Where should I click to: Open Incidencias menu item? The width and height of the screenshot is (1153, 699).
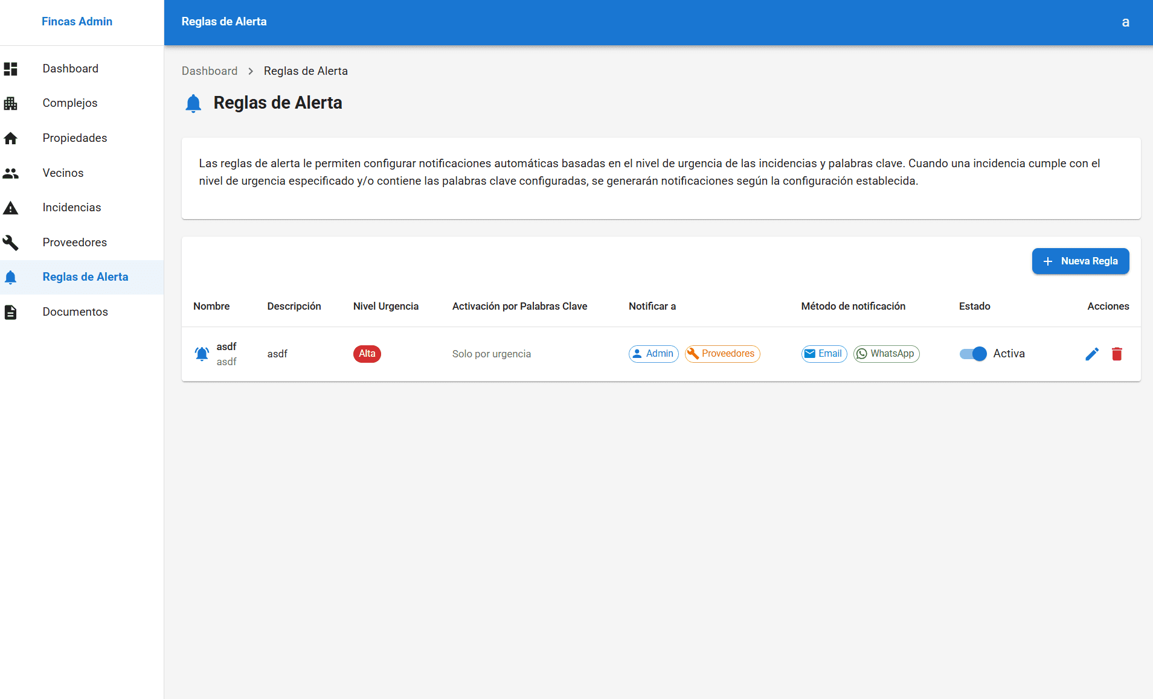tap(82, 208)
